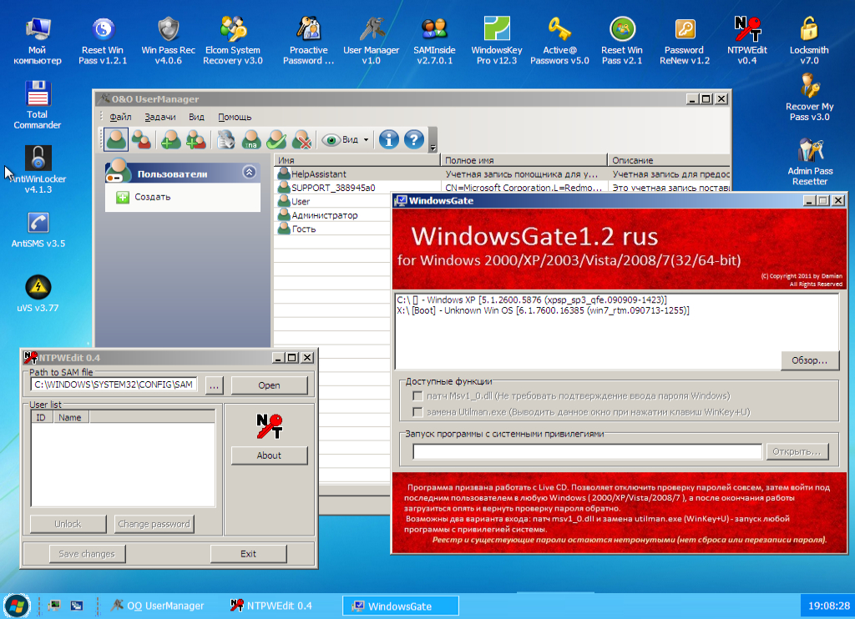Click the Save changes button
The image size is (855, 619).
click(x=87, y=554)
